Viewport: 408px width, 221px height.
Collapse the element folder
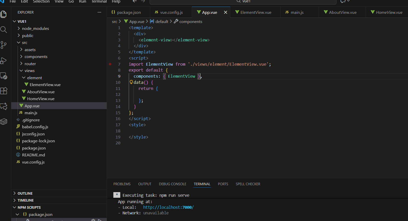24,77
